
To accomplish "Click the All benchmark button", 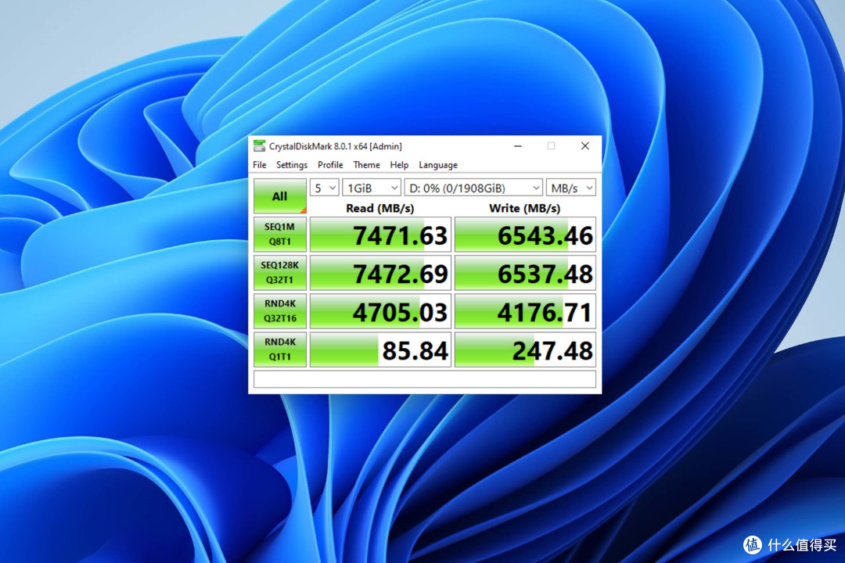I will [280, 196].
